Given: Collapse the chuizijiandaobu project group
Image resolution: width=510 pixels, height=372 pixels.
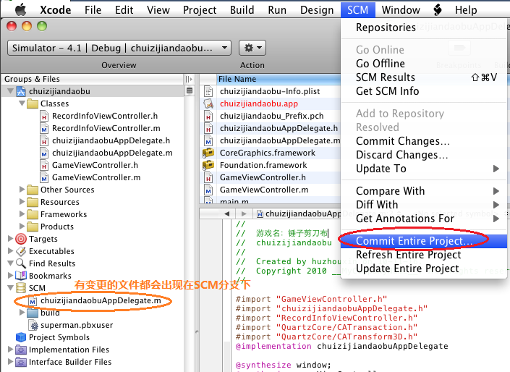Looking at the screenshot, I should coord(10,91).
